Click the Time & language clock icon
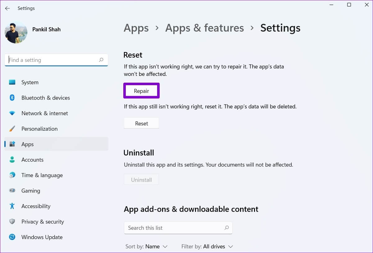 click(12, 175)
